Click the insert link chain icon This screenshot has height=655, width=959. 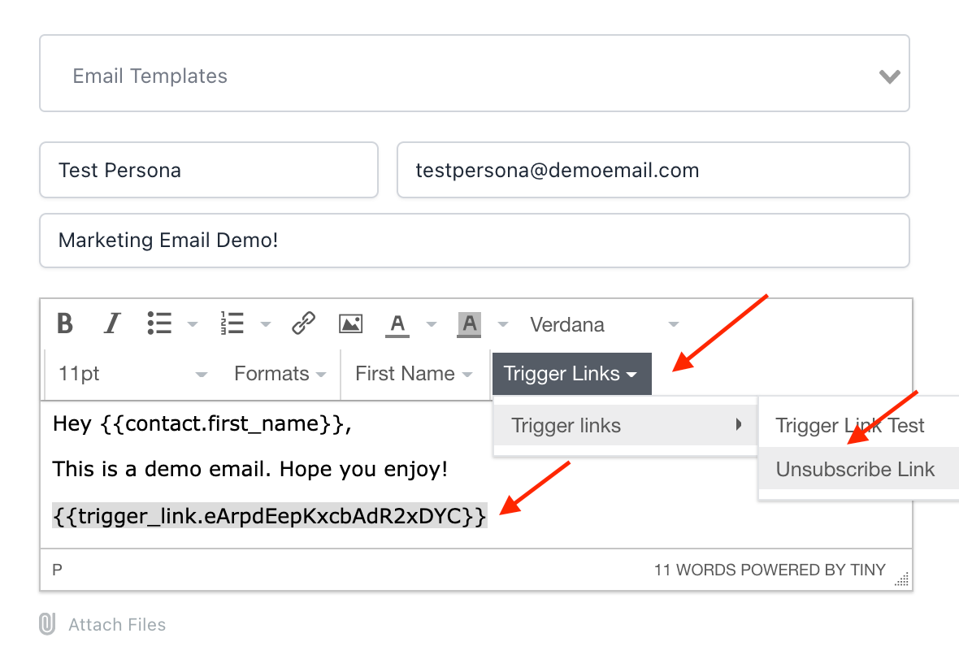pyautogui.click(x=303, y=324)
